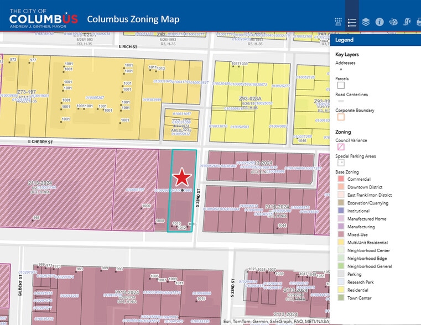Open the paint palette tool icon
The image size is (421, 325).
click(x=393, y=22)
